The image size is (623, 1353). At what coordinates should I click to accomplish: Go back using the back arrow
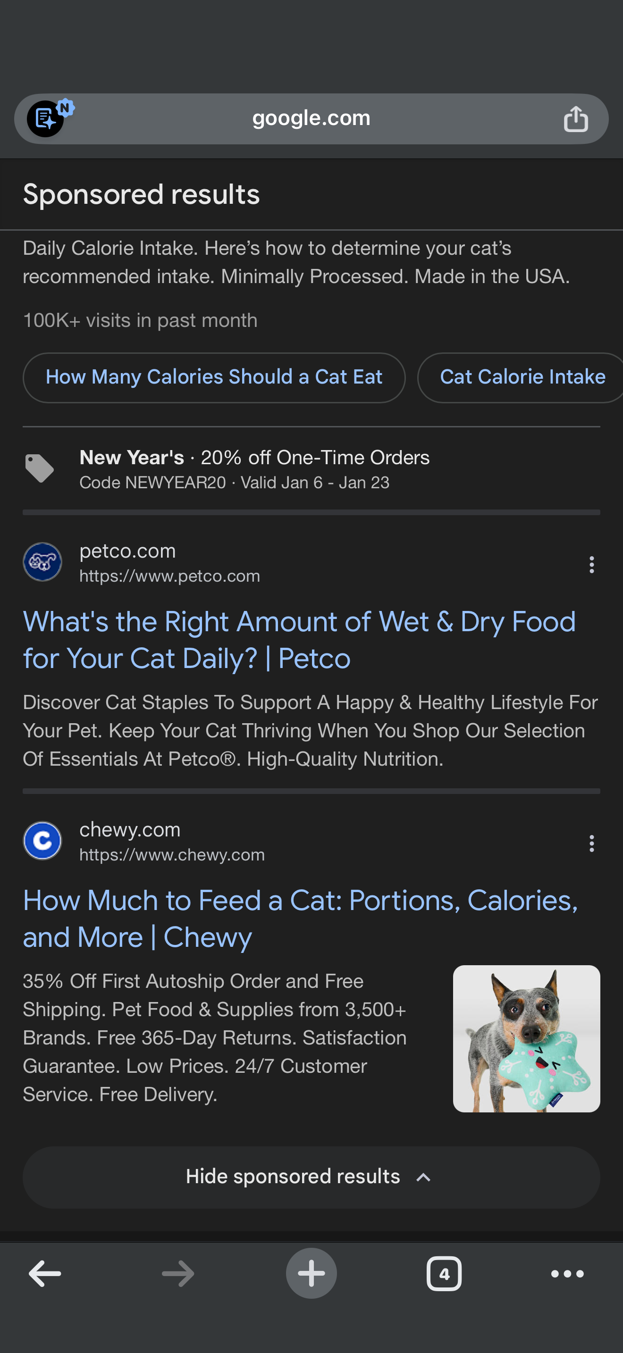[x=45, y=1273]
